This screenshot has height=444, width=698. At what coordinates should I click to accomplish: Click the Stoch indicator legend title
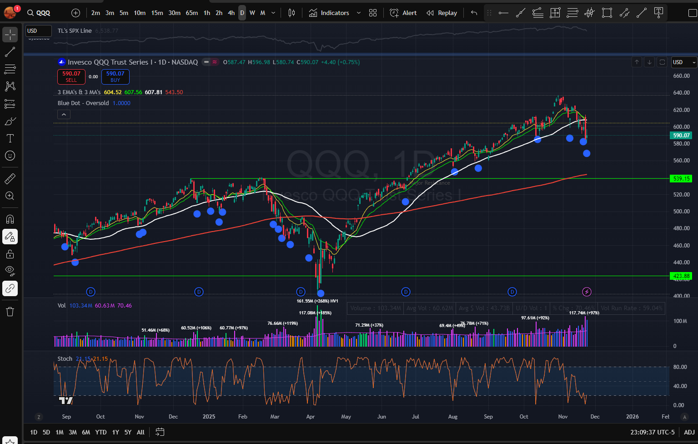[65, 359]
